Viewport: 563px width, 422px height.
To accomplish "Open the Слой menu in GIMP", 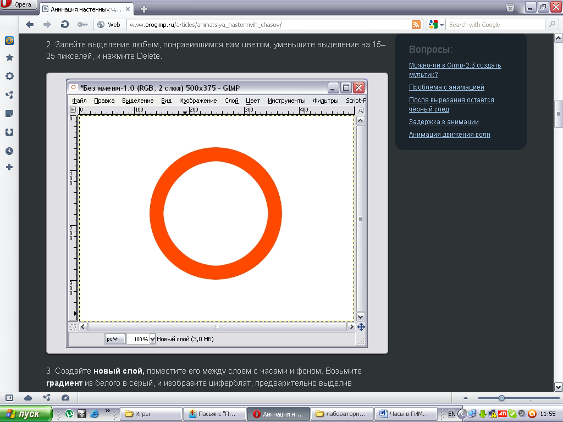I will (231, 101).
